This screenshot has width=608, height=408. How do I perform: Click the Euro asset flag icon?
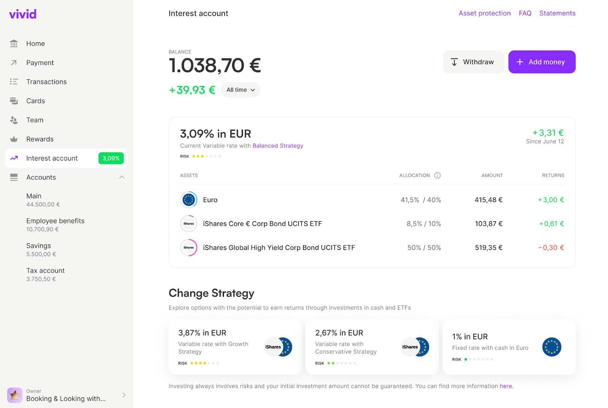[x=188, y=200]
